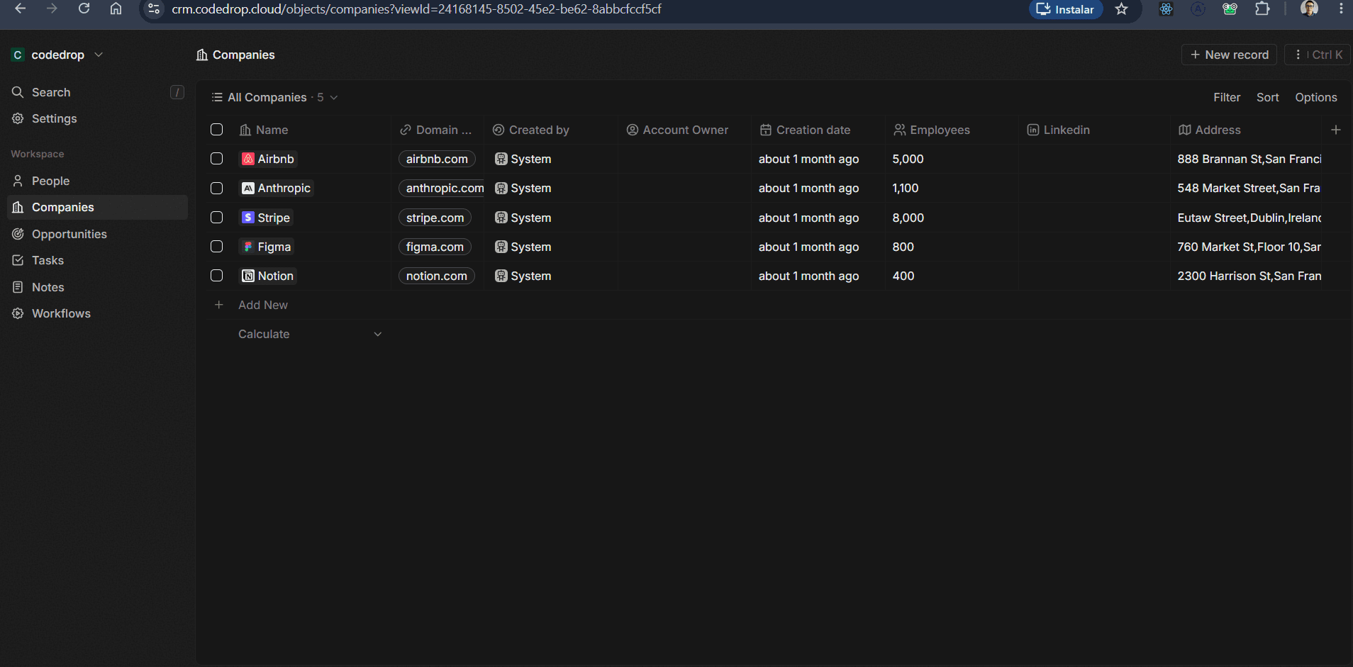The height and width of the screenshot is (667, 1353).
Task: Toggle the select-all checkbox in the header
Action: [217, 130]
